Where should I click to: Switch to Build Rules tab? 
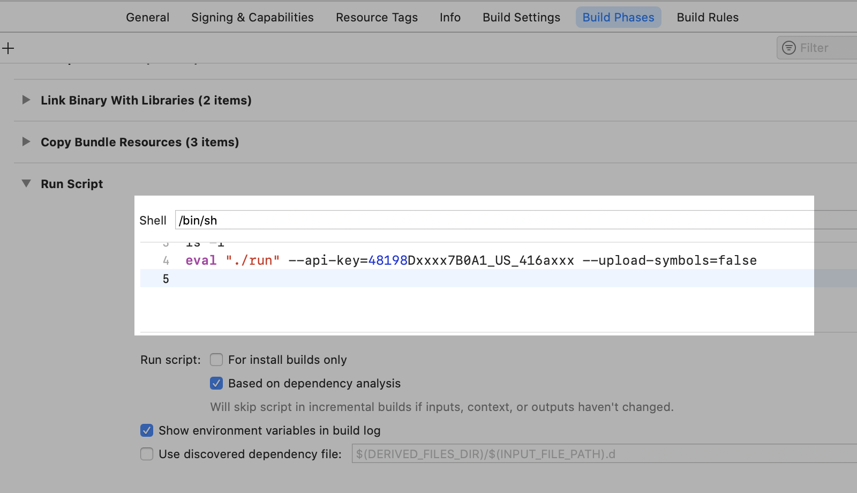coord(707,17)
